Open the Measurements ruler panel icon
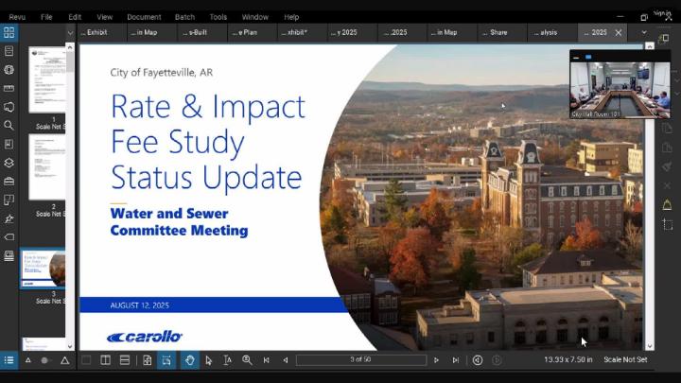 (x=9, y=89)
